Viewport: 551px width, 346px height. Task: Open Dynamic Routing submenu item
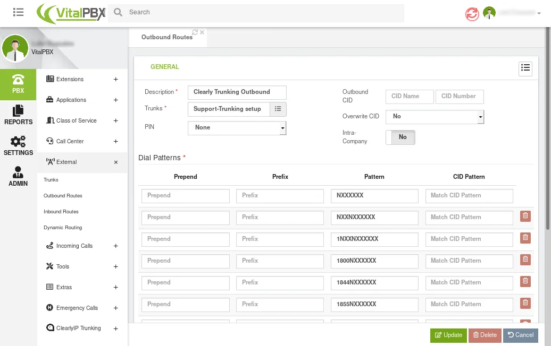point(63,228)
